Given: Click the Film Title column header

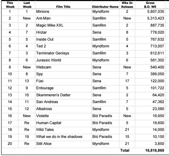Looking at the screenshot, I should point(63,7).
